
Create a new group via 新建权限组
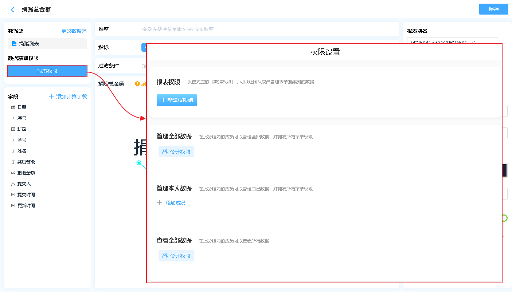coord(177,100)
